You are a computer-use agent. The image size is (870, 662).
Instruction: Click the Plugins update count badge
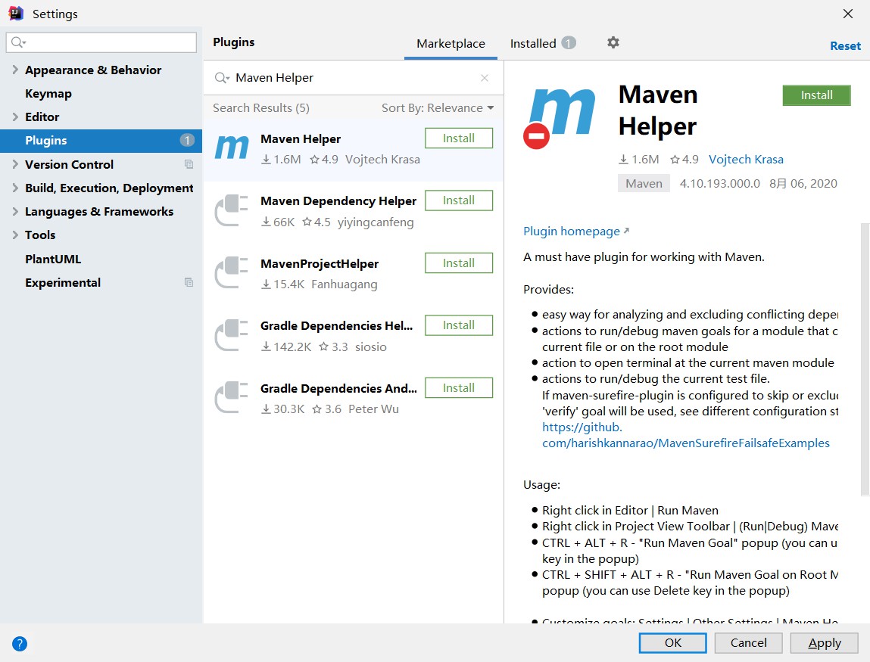pos(187,140)
